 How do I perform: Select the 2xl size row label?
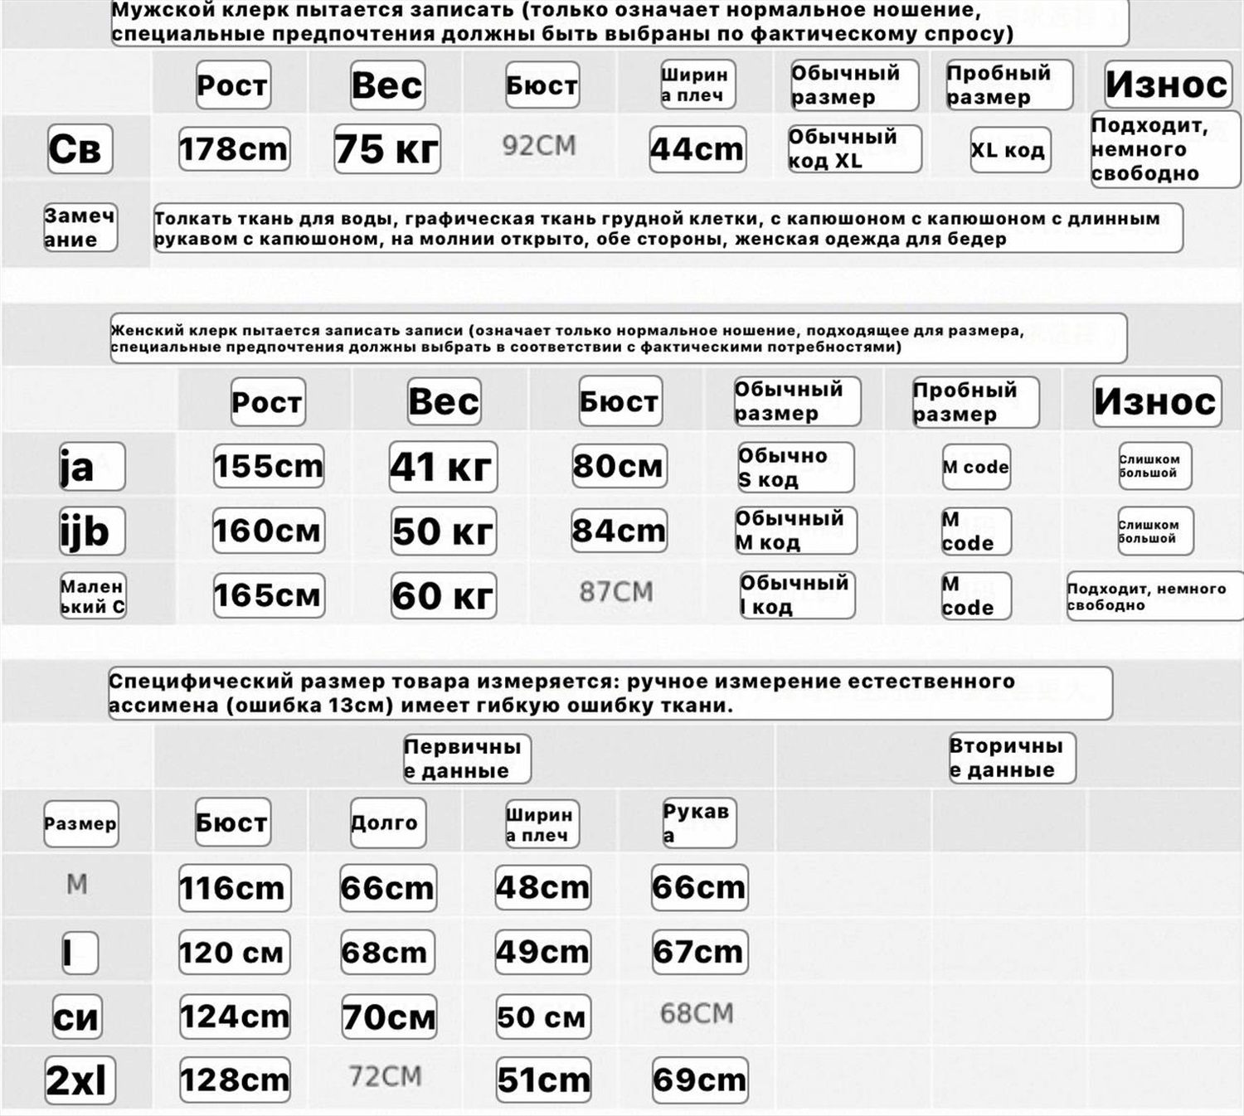coord(79,1080)
